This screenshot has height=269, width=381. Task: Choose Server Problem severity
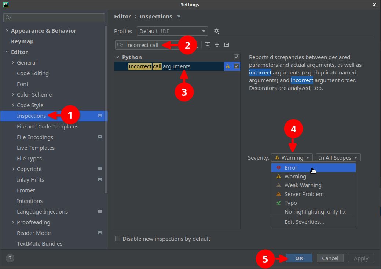pos(314,194)
